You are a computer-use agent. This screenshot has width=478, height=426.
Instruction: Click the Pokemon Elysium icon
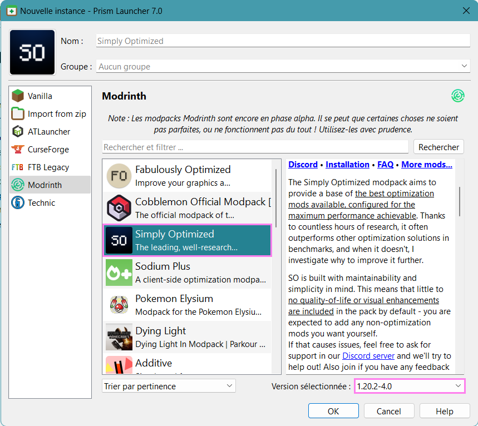[119, 305]
